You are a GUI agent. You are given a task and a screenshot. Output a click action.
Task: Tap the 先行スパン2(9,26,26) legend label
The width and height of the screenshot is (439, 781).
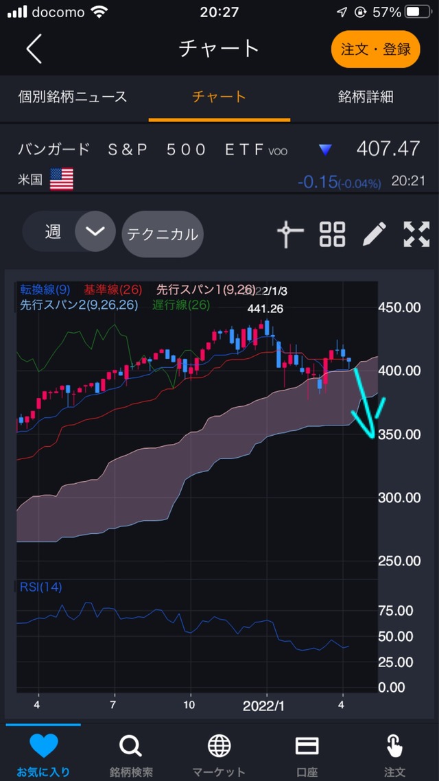click(79, 305)
